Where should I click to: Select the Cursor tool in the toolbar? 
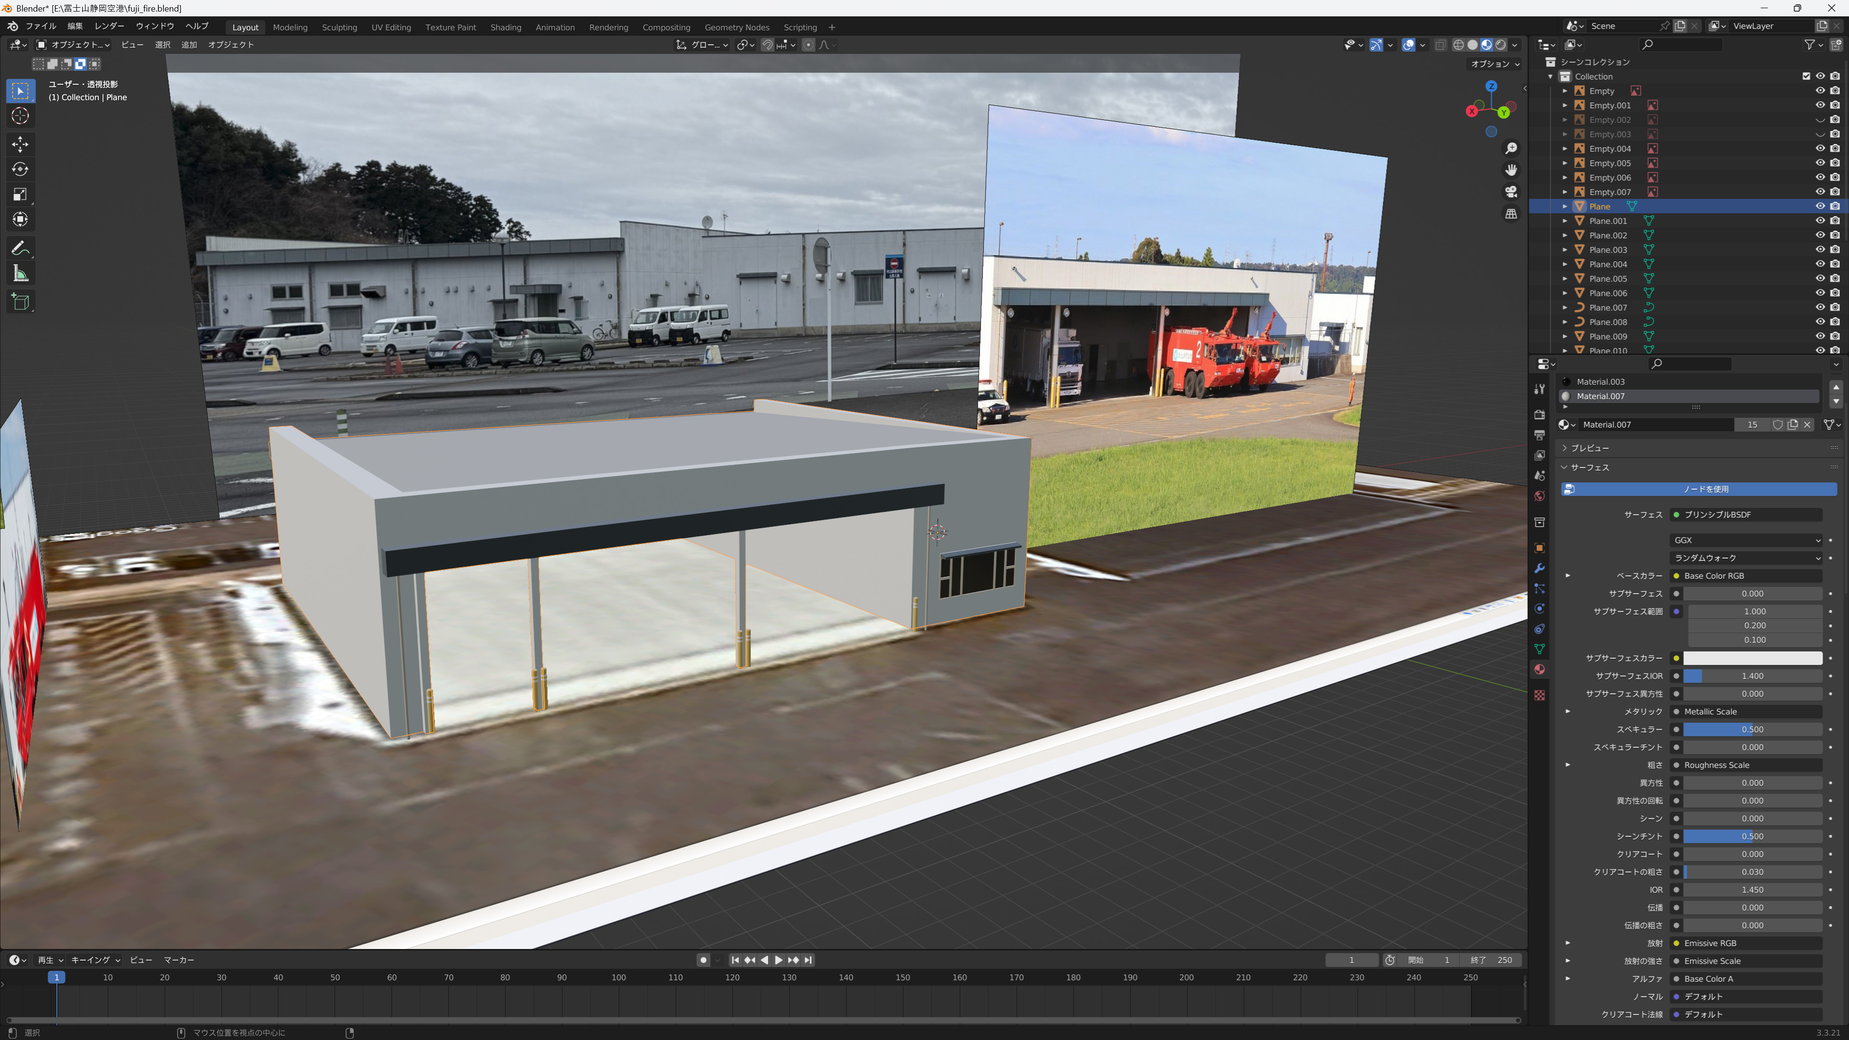(20, 116)
